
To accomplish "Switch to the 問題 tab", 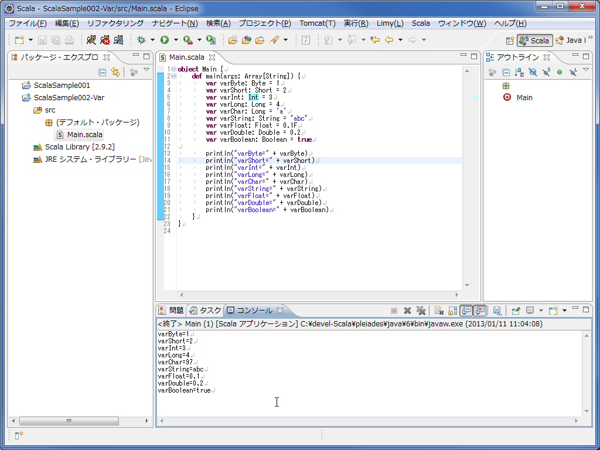I will (x=172, y=311).
